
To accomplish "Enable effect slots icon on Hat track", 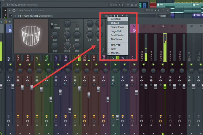I will (x=37, y=117).
